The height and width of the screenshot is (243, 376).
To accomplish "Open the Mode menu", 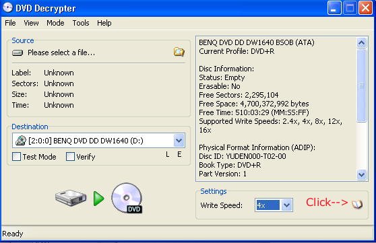I will 55,23.
